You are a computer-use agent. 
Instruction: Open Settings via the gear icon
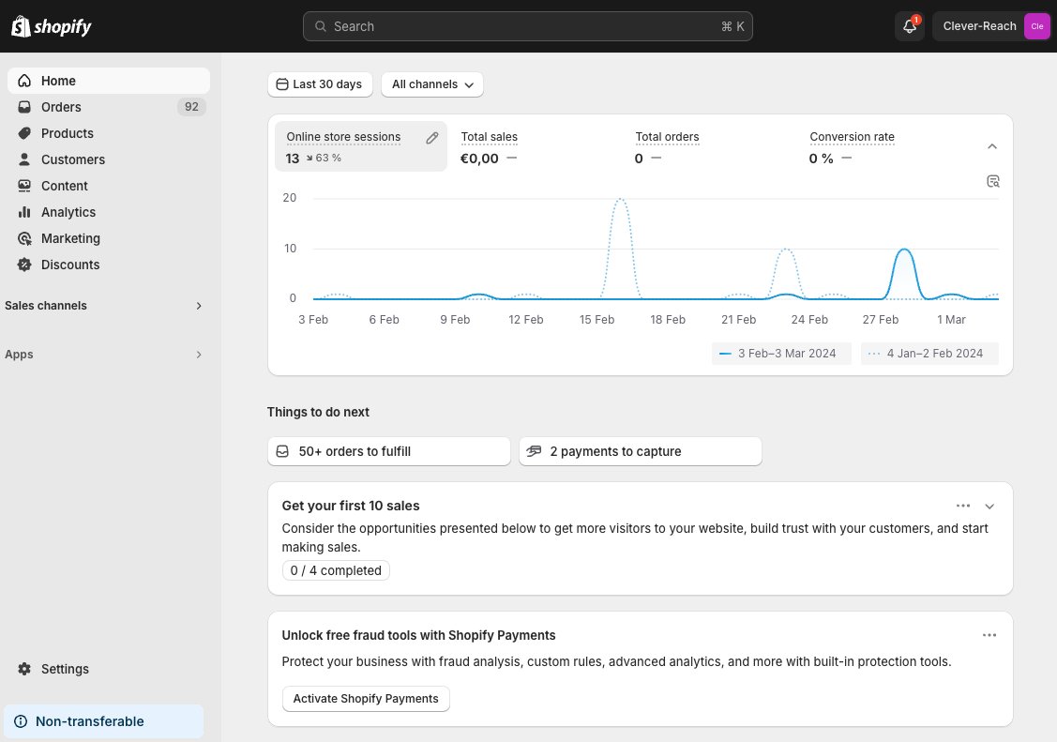click(24, 669)
